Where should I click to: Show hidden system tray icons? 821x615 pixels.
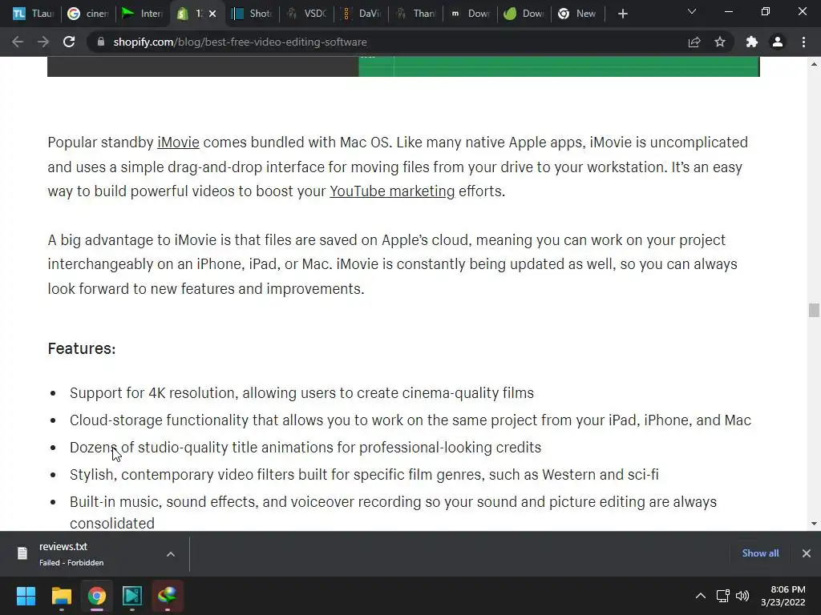tap(701, 596)
